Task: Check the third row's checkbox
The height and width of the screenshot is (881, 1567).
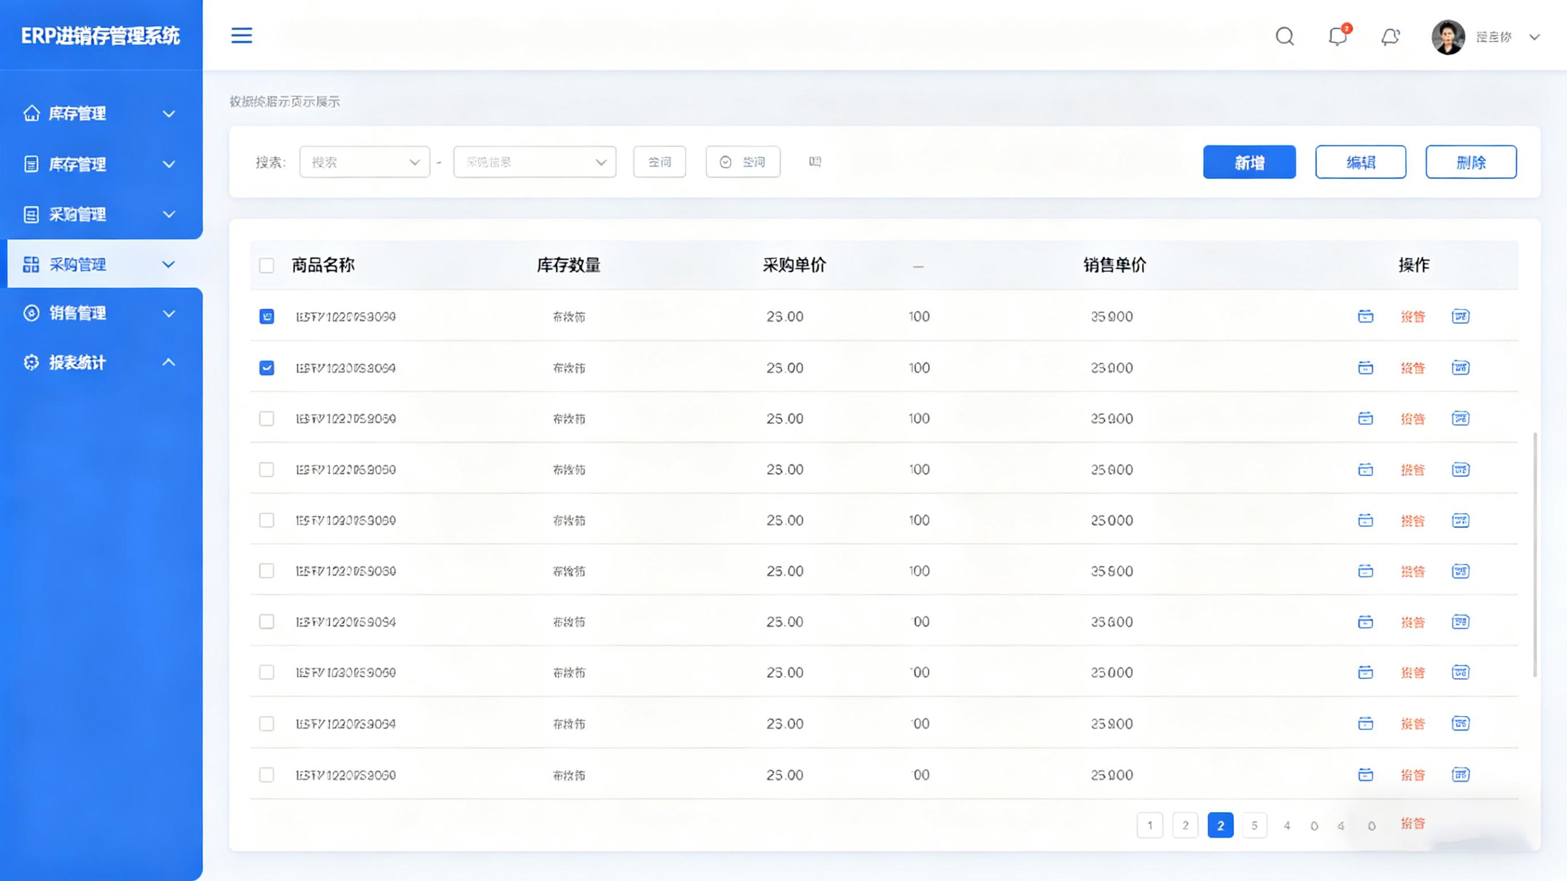Action: pyautogui.click(x=266, y=418)
